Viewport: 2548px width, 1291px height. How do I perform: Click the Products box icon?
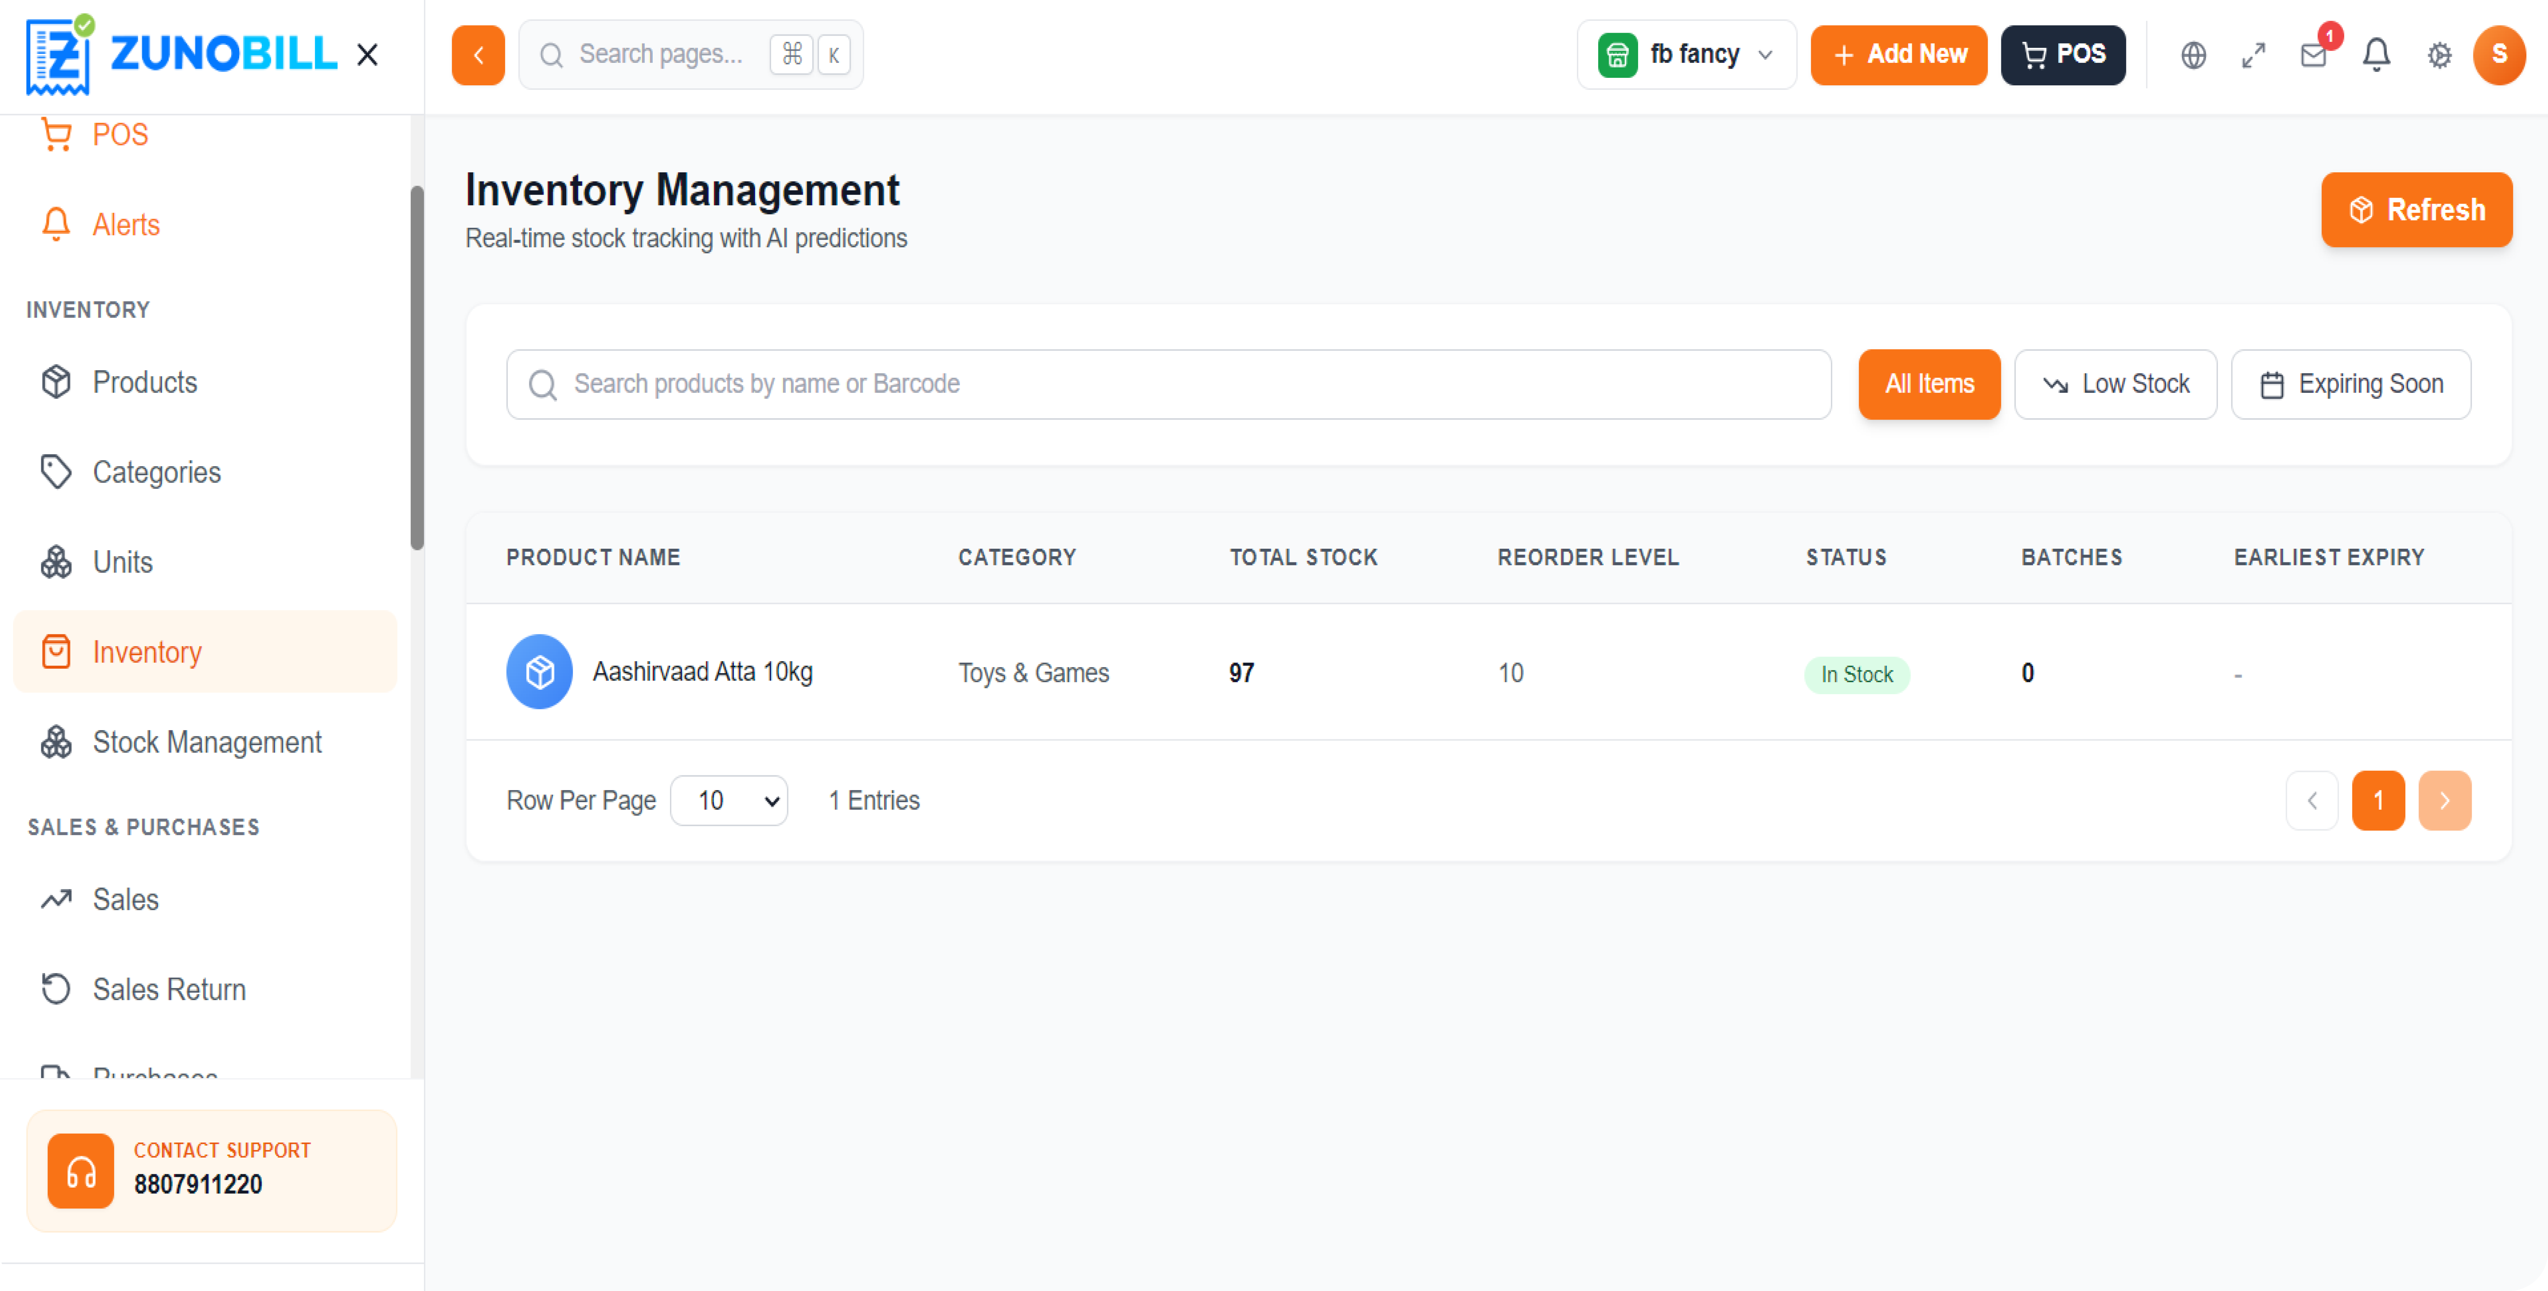(x=56, y=382)
